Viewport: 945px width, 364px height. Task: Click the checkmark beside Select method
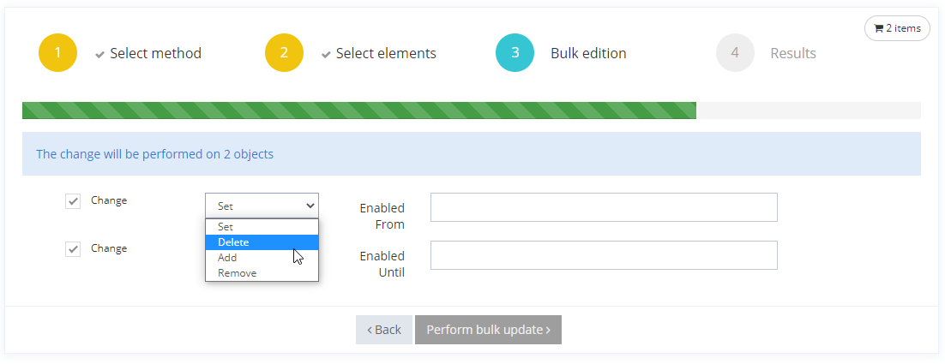(x=100, y=55)
